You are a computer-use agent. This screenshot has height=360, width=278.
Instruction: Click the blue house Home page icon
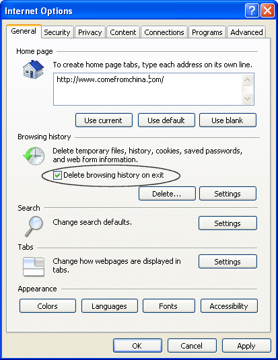click(33, 69)
